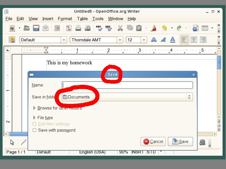Click the Print document icon
Viewport: 226px width, 169px height.
click(78, 28)
